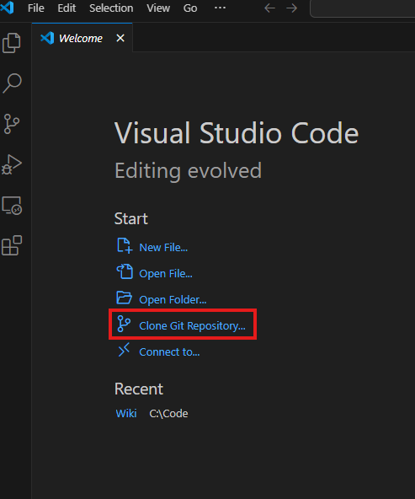Expand the overflow menu ellipsis
This screenshot has height=499, width=415.
(220, 8)
